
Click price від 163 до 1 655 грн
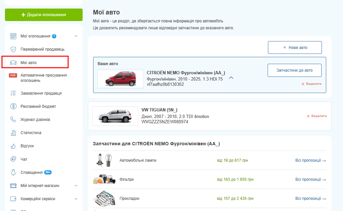[235, 179]
